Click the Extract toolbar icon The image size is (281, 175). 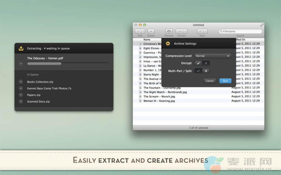[x=179, y=31]
